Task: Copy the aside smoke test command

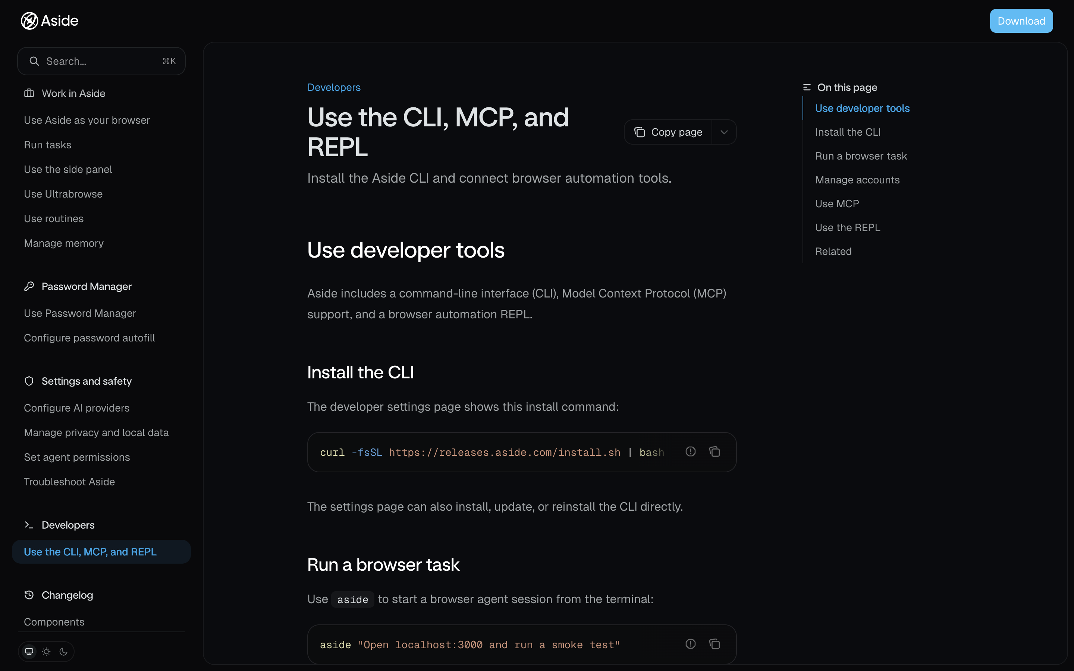Action: (x=715, y=644)
